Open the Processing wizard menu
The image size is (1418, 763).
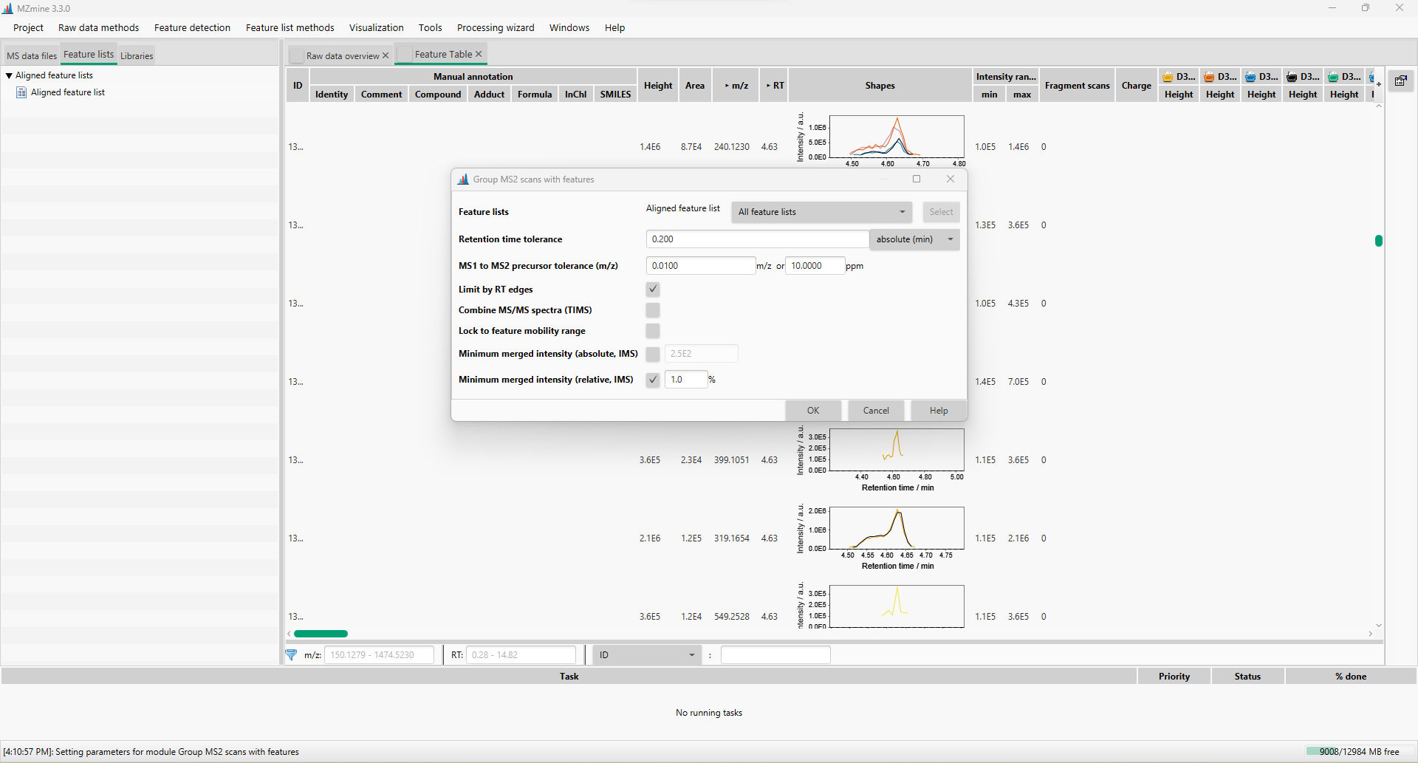click(x=496, y=27)
